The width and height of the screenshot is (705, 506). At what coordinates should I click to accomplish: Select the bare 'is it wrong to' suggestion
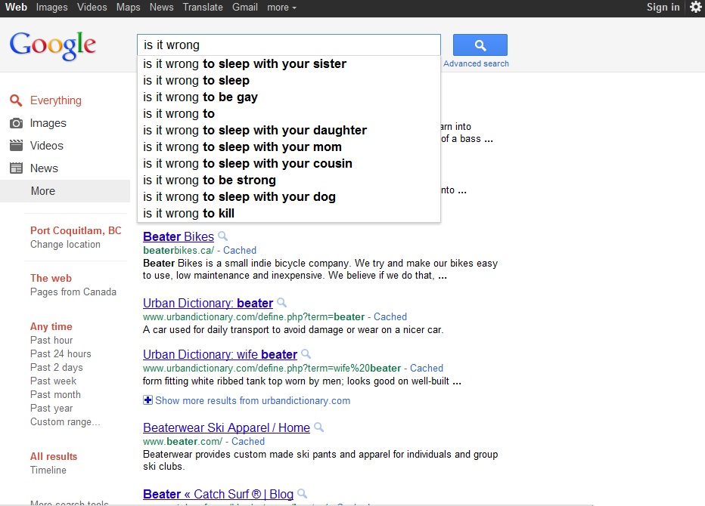[x=289, y=113]
